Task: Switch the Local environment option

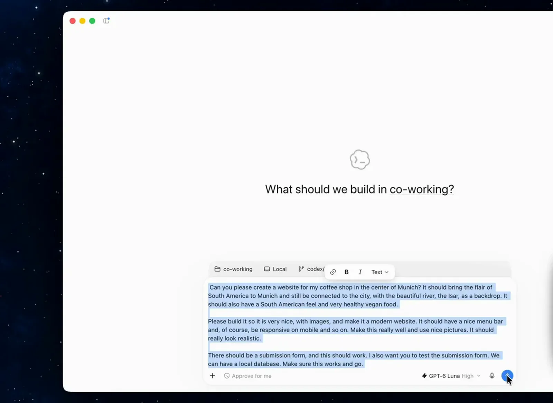Action: click(x=275, y=269)
